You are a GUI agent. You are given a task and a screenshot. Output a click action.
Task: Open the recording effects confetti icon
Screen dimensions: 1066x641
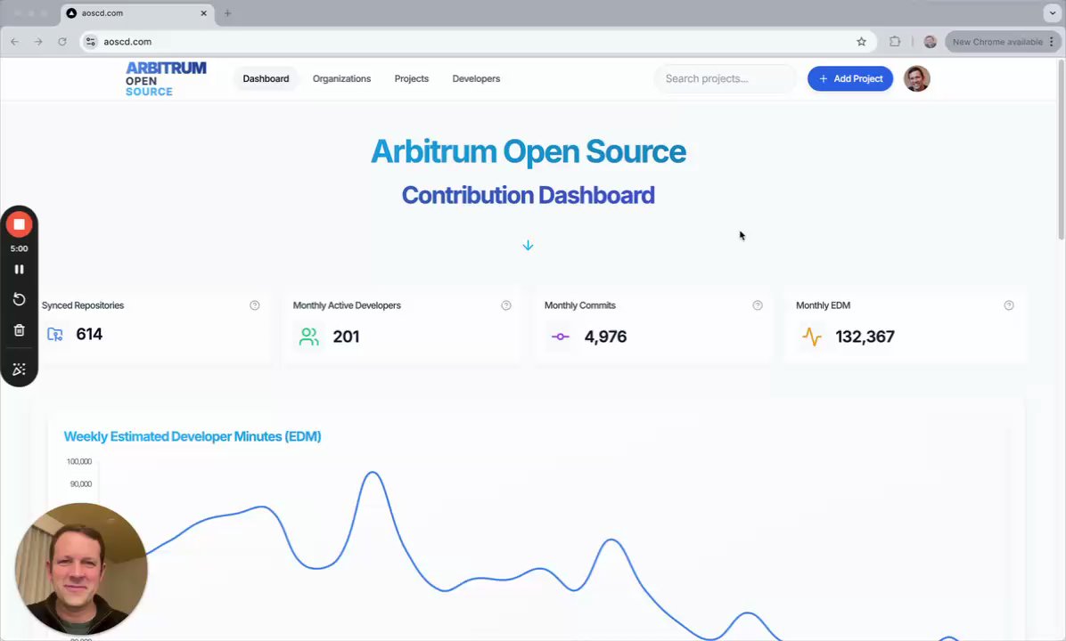[19, 369]
